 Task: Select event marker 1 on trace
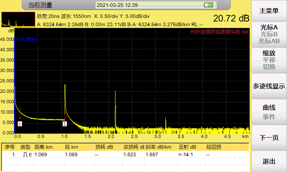pos(65,124)
